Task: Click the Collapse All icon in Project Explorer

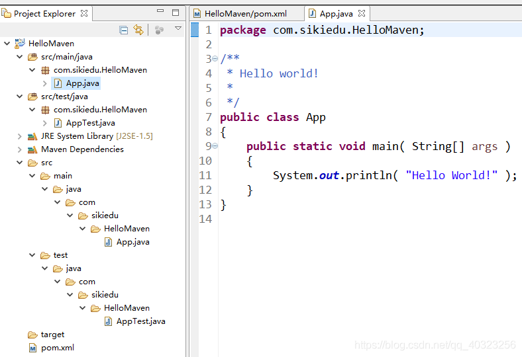Action: [x=123, y=30]
